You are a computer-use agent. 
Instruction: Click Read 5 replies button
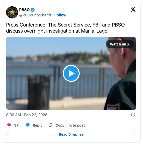[71, 134]
